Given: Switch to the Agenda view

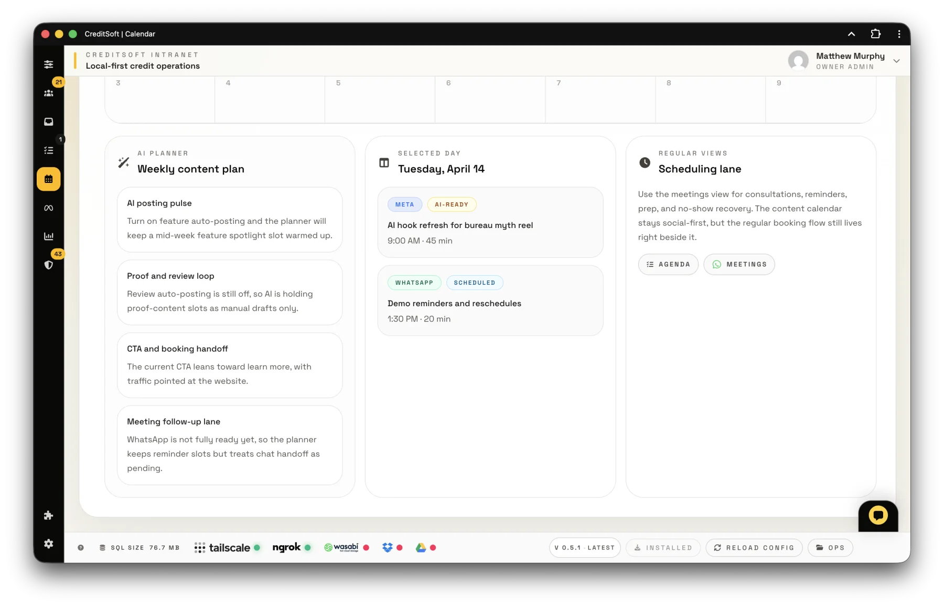Looking at the screenshot, I should [668, 264].
